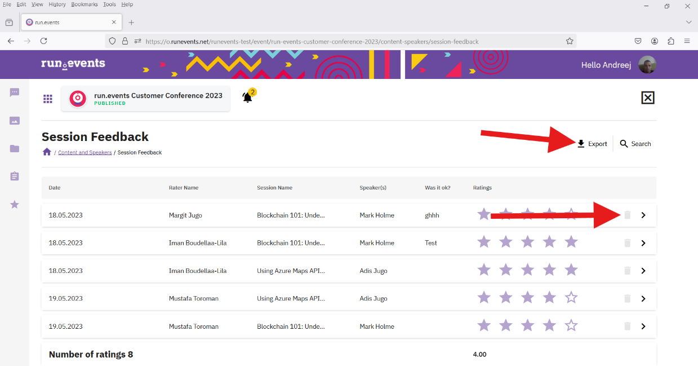This screenshot has height=366, width=698.
Task: Click the Rater Name column header
Action: pyautogui.click(x=184, y=188)
